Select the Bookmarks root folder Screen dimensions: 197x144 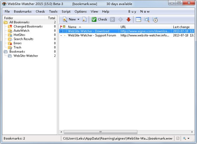pos(17,52)
